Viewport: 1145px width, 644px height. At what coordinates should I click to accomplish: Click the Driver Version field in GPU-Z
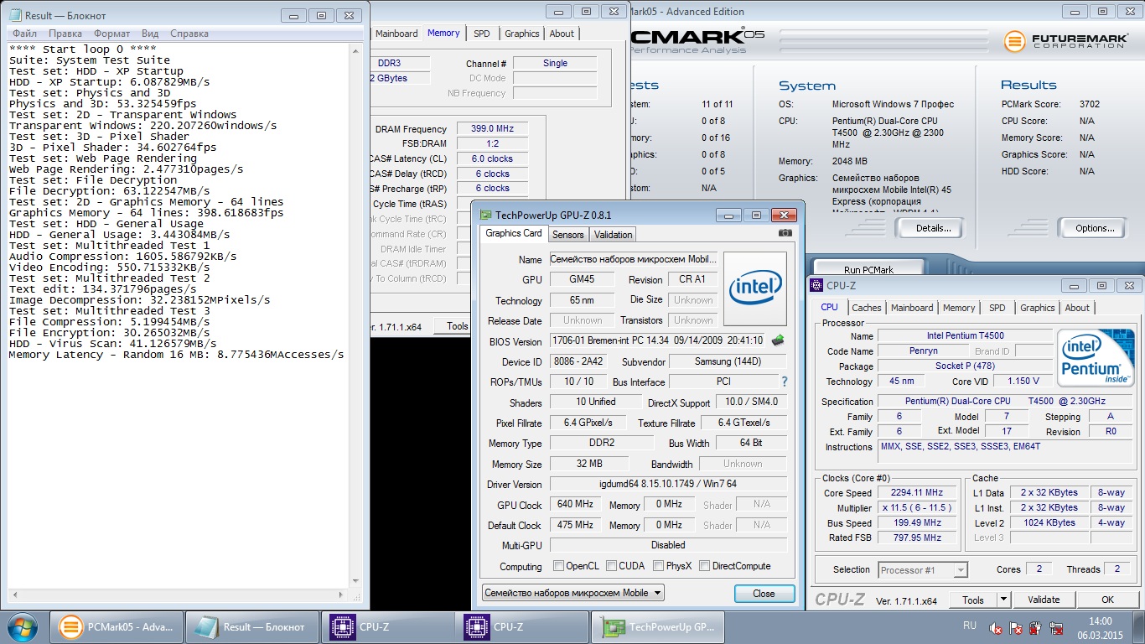(x=668, y=485)
